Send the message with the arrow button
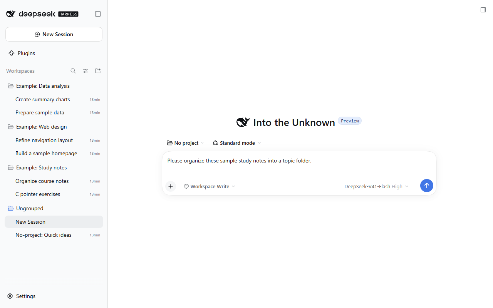The width and height of the screenshot is (493, 308). [x=427, y=186]
